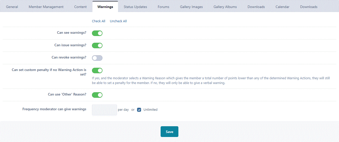The height and width of the screenshot is (142, 339).
Task: Click the Uncheck All link
Action: click(x=118, y=21)
